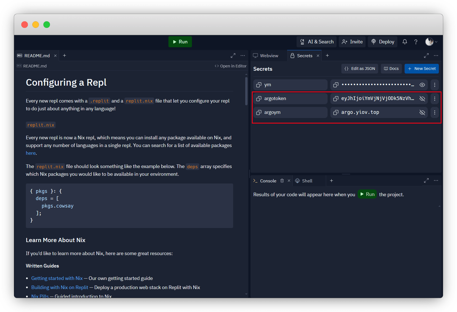457x312 pixels.
Task: Hide the argoym secret value
Action: click(422, 112)
